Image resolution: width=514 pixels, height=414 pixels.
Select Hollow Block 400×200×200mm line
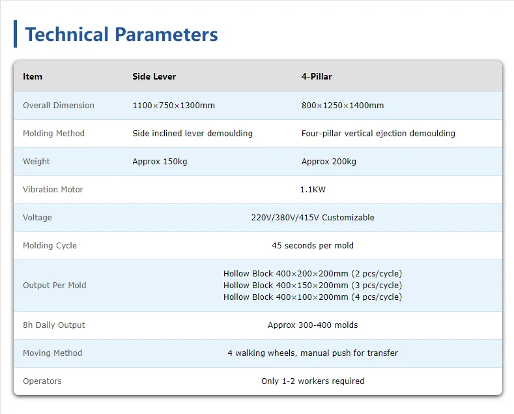tap(313, 274)
